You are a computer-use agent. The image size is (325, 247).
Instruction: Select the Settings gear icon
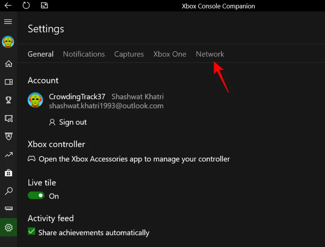point(8,227)
